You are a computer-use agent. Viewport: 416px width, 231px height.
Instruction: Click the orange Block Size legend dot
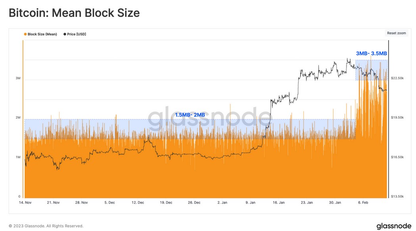point(25,34)
